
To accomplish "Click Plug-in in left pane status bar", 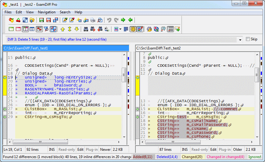I will pos(92,150).
